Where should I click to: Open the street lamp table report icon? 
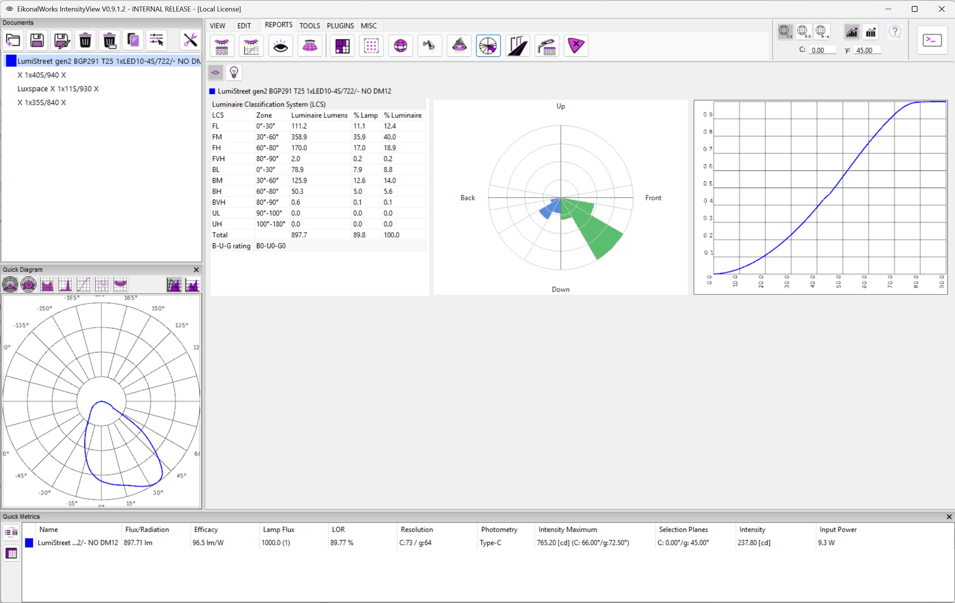coord(547,46)
